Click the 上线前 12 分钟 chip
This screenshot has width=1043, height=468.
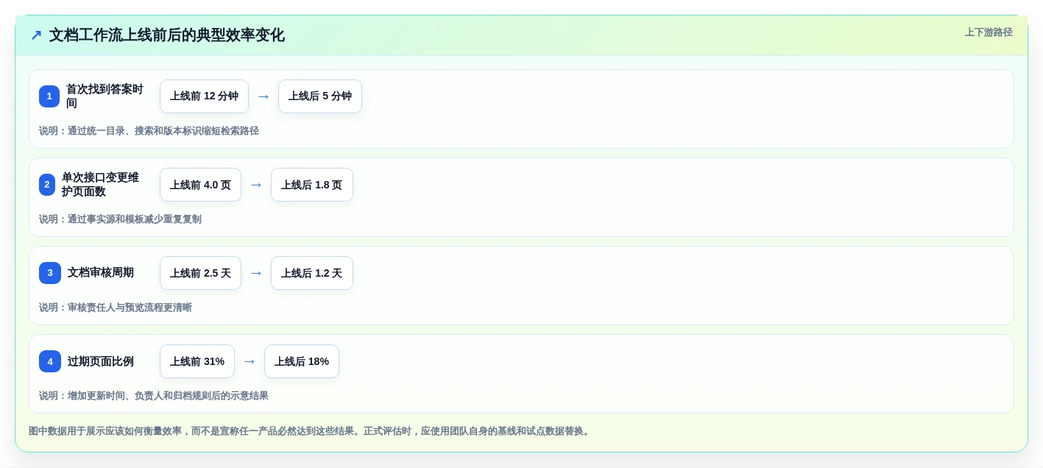[204, 96]
